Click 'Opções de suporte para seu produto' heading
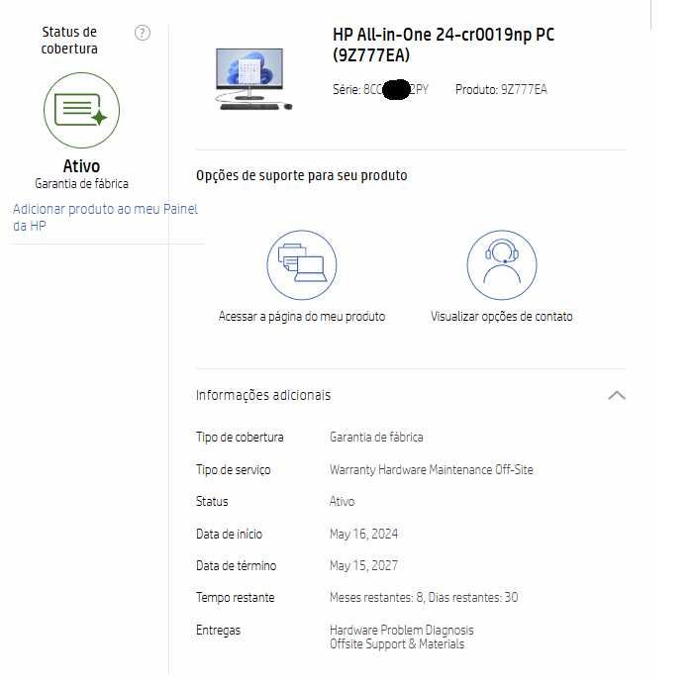Screen dimensions: 695x688 tap(301, 175)
